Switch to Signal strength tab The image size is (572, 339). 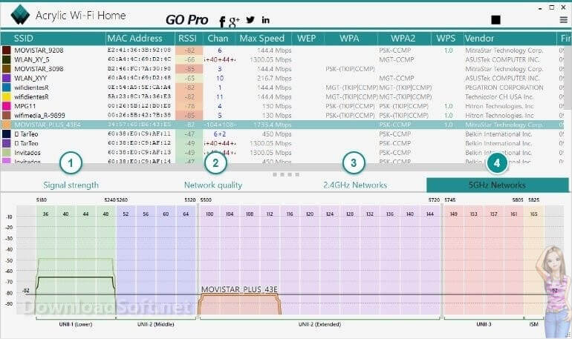pos(71,185)
